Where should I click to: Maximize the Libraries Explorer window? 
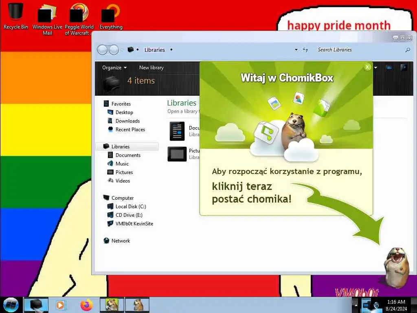click(402, 38)
